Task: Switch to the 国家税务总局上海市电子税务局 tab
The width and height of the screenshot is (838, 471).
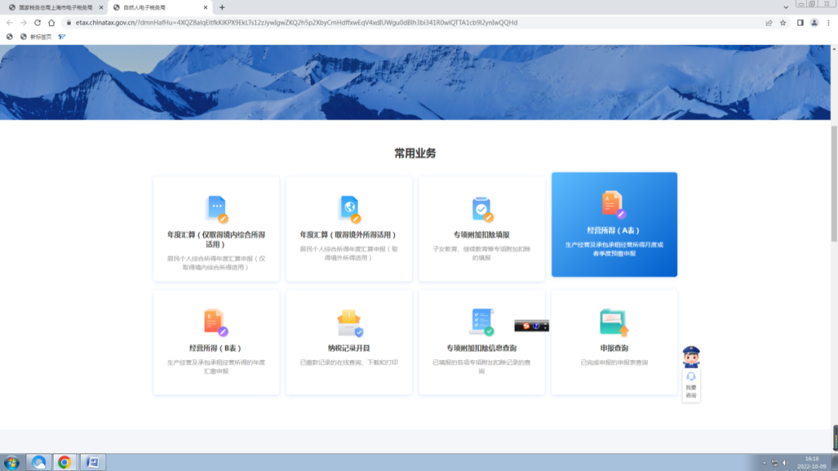Action: (56, 8)
